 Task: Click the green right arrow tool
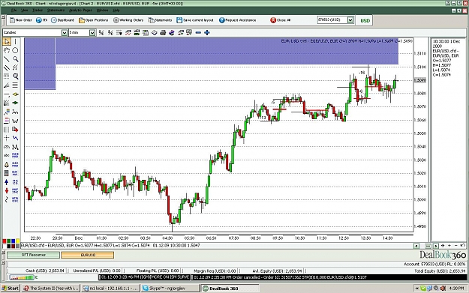[15, 103]
